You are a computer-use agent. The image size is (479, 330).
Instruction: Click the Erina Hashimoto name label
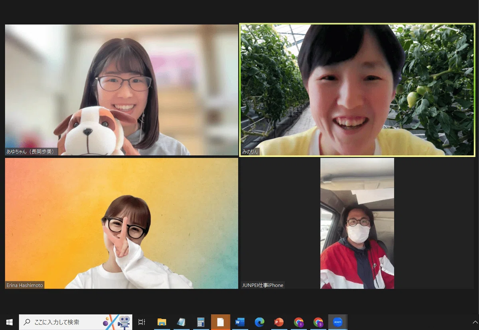(25, 285)
